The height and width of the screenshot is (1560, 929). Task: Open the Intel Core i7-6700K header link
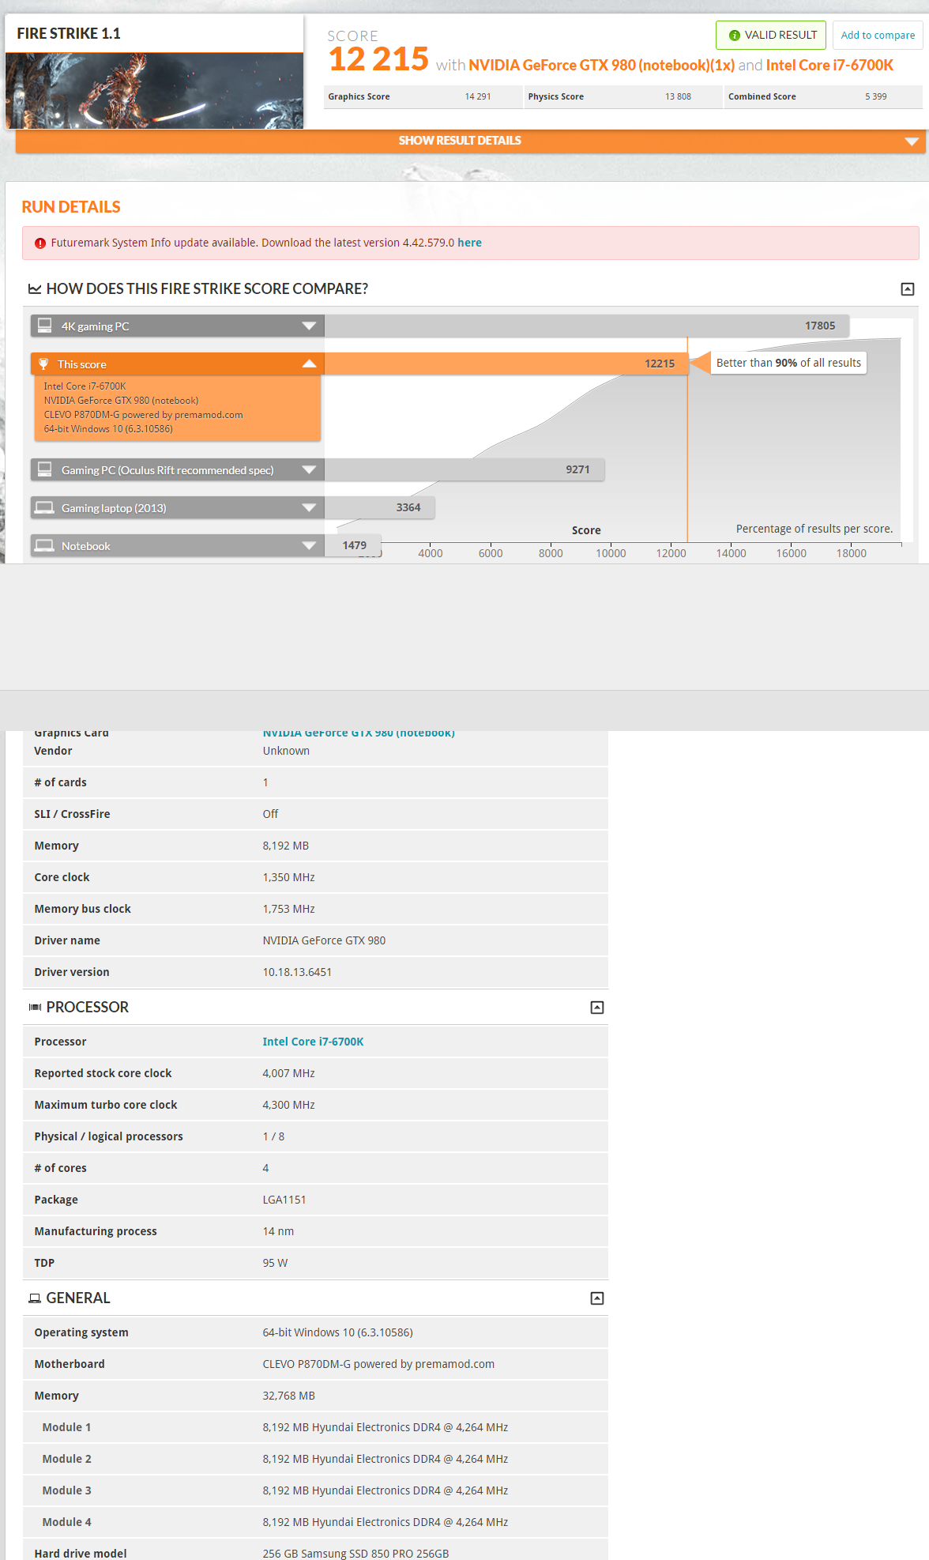[x=829, y=66]
